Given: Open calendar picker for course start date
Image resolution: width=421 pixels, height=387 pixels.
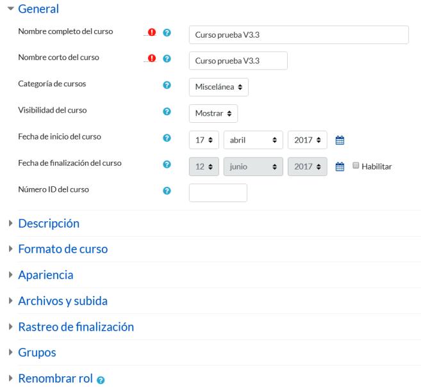Looking at the screenshot, I should click(x=340, y=140).
